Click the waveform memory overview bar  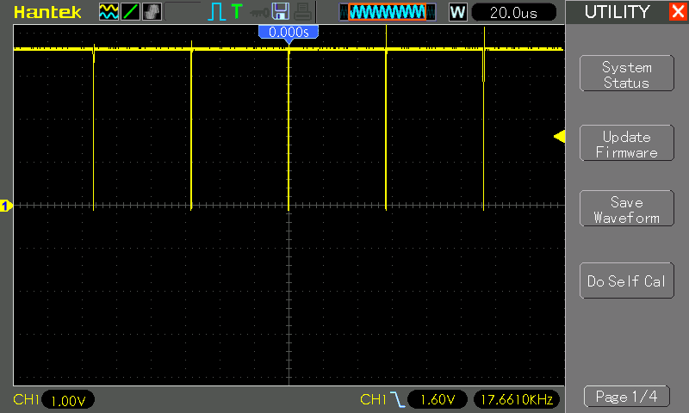pos(387,12)
